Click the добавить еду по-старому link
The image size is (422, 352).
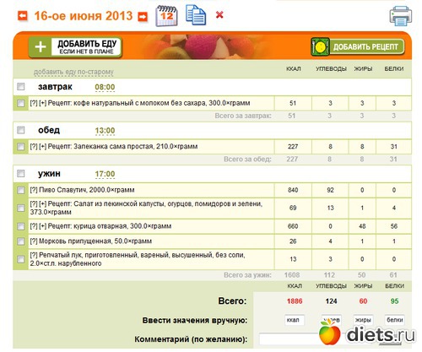click(73, 72)
